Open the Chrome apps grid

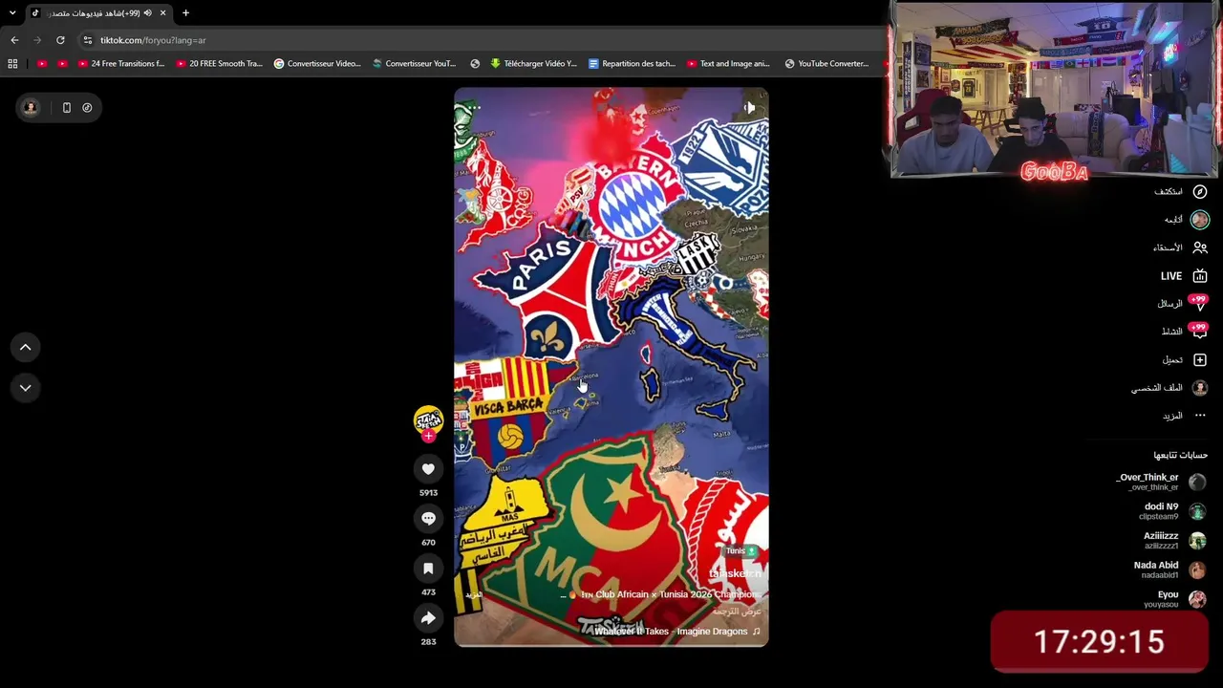click(x=12, y=64)
